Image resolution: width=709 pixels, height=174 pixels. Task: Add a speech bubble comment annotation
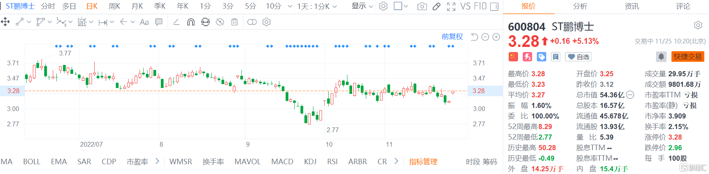pyautogui.click(x=159, y=22)
